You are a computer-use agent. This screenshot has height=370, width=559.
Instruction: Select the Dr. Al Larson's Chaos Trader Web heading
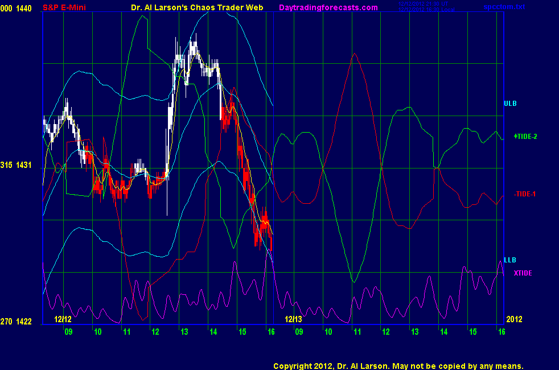point(197,7)
